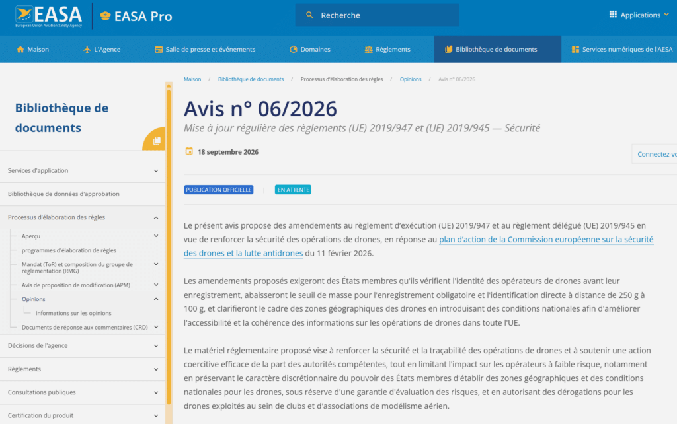Click the Avis n° 06/2026 breadcrumb text

point(457,79)
